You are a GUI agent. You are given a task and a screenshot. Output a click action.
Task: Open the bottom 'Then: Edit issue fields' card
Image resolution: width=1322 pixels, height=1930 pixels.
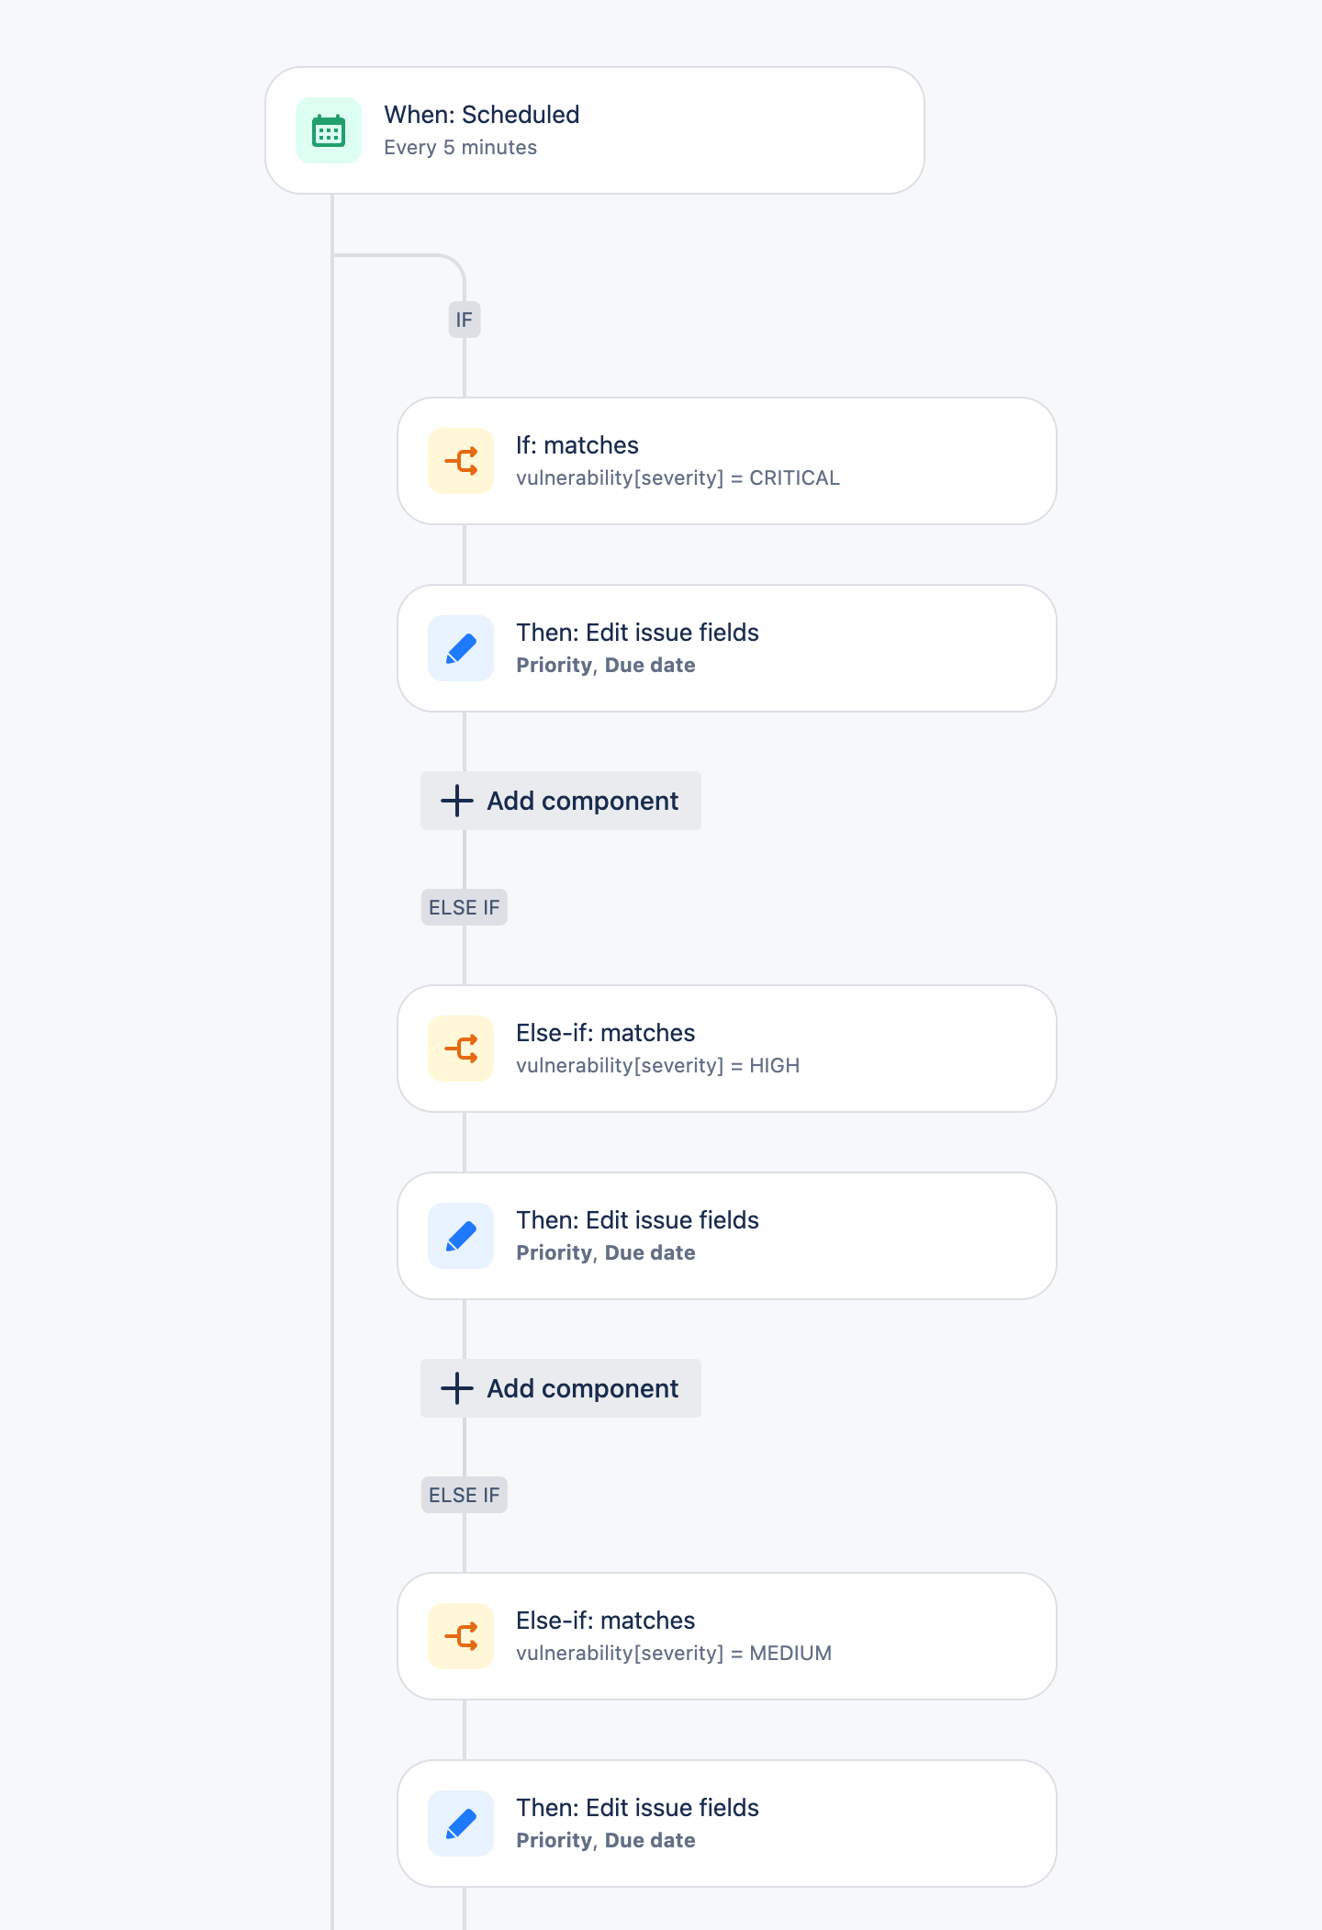(726, 1823)
